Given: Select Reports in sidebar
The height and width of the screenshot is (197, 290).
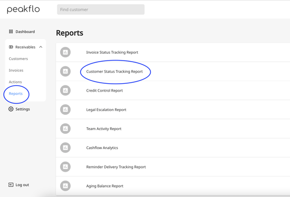Looking at the screenshot, I should (x=16, y=94).
